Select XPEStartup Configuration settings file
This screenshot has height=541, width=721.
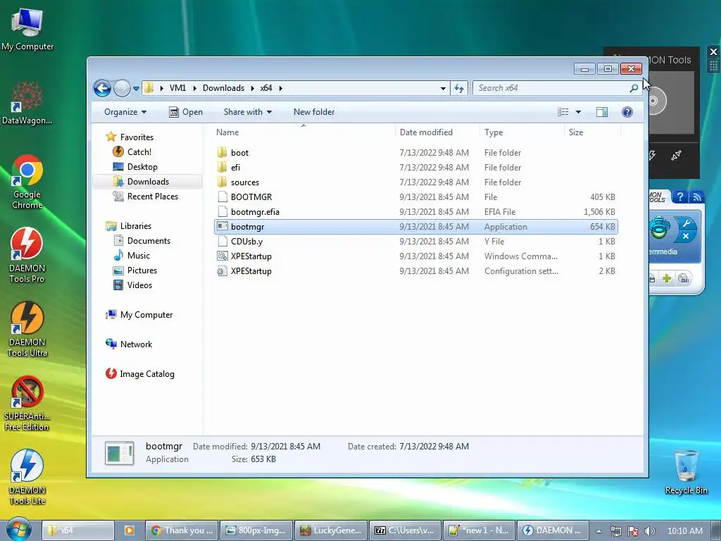click(x=415, y=271)
